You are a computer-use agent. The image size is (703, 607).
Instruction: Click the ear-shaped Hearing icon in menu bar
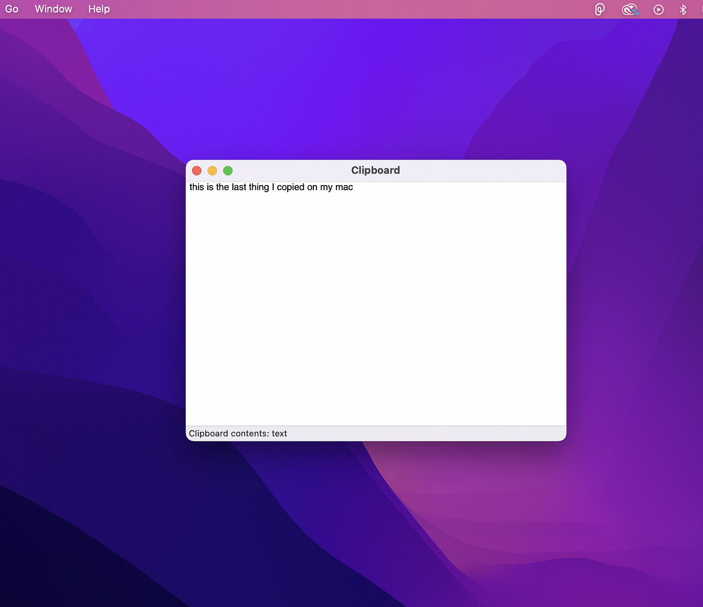coord(599,9)
